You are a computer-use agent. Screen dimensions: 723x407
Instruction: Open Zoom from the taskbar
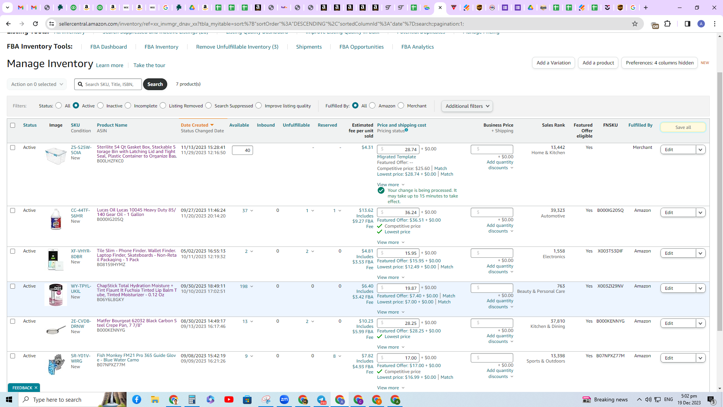[x=284, y=399]
